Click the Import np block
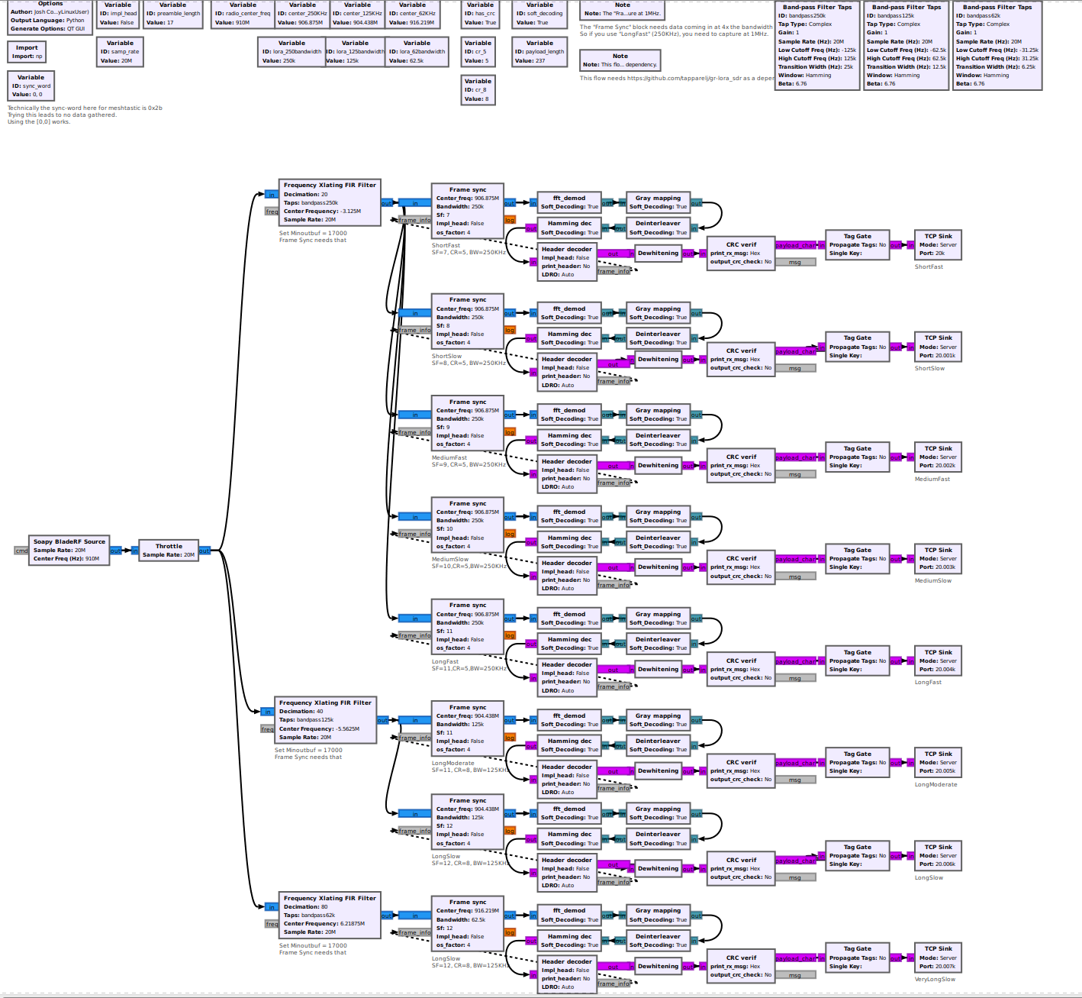Screen dimensions: 1082x998 pyautogui.click(x=27, y=52)
